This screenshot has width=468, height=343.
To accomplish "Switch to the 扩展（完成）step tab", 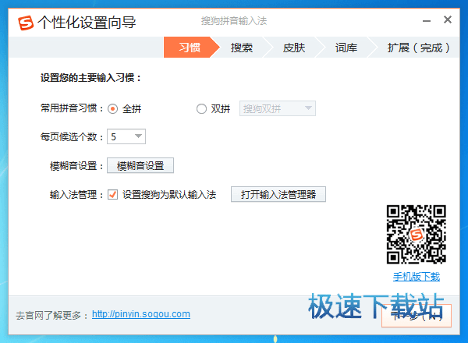I will pyautogui.click(x=418, y=48).
